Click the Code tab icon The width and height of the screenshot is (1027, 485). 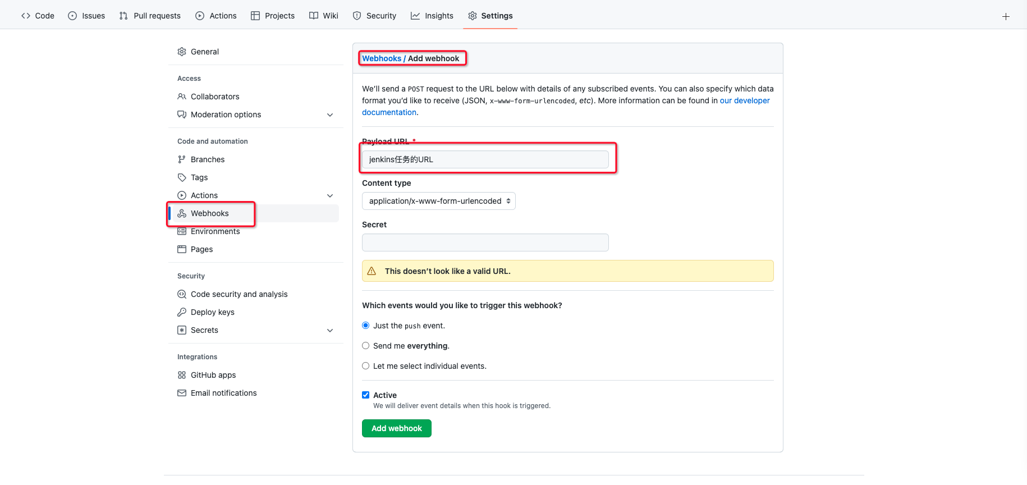click(x=26, y=16)
